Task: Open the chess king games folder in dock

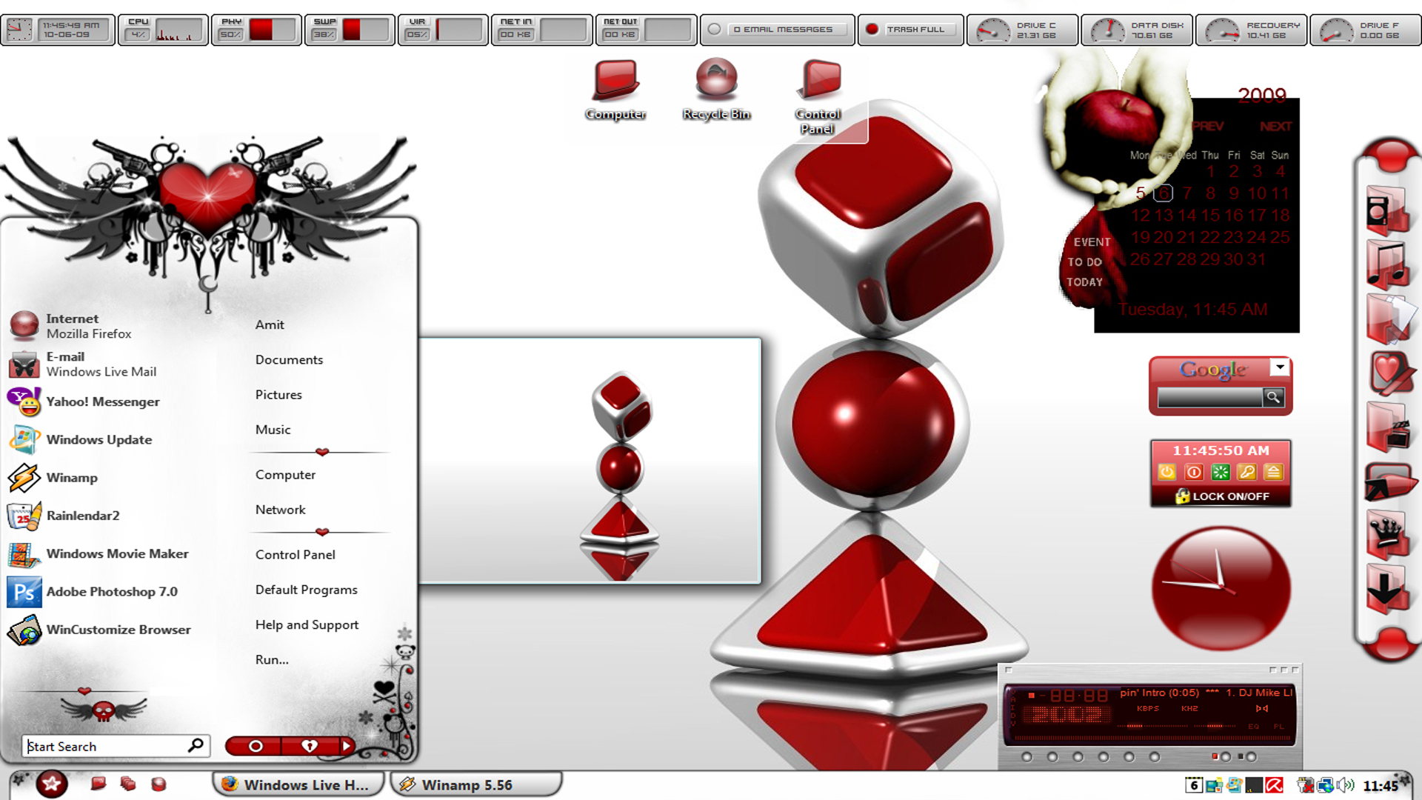Action: coord(1386,535)
